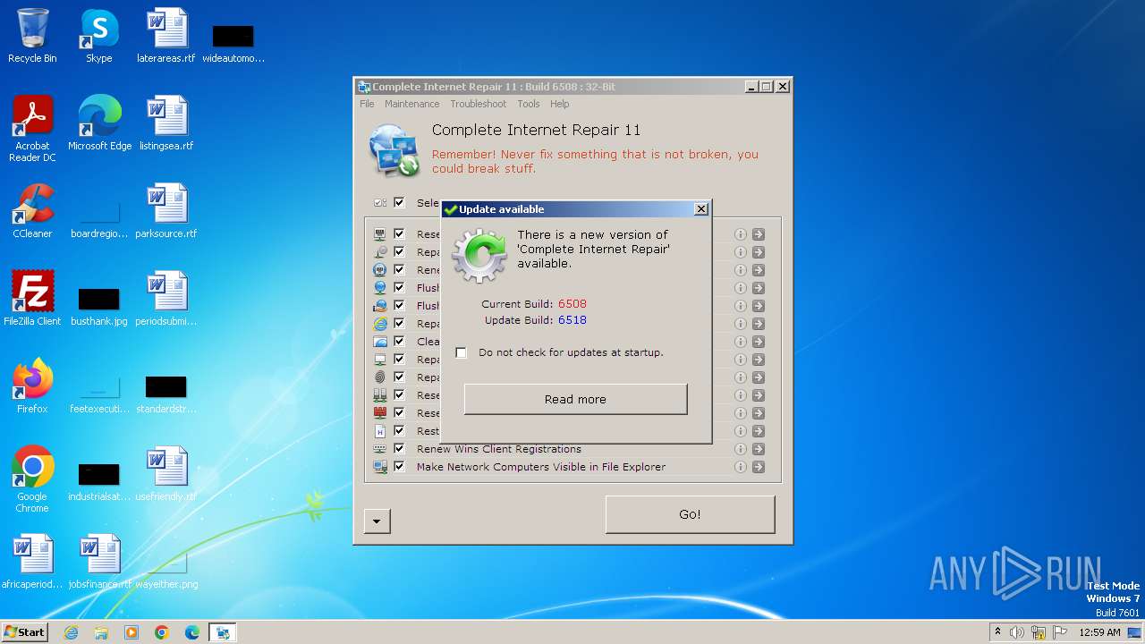Select the Firefox desktop shortcut
This screenshot has width=1145, height=644.
tap(32, 386)
